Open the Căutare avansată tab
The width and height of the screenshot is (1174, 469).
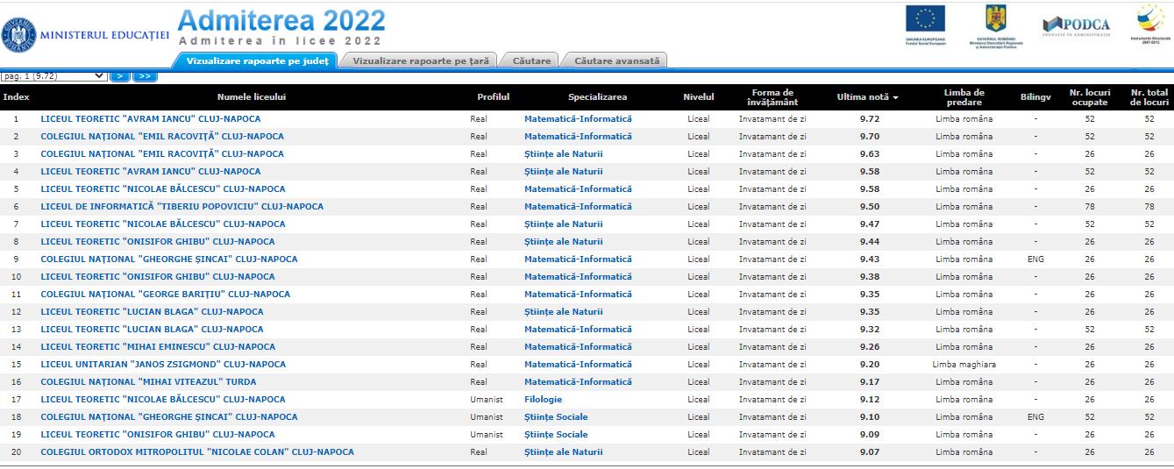615,60
